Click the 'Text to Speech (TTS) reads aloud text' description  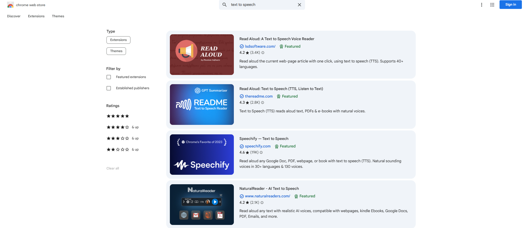point(302,111)
